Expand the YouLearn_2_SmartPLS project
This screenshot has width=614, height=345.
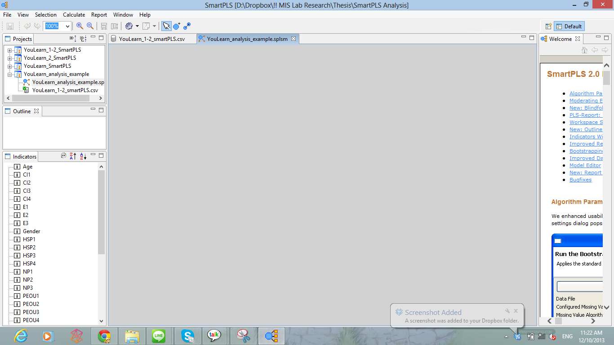pyautogui.click(x=10, y=58)
